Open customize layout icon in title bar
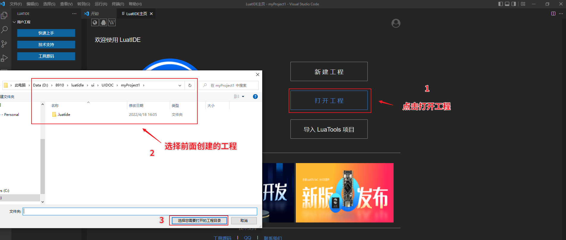Viewport: 566px width, 240px height. (523, 4)
